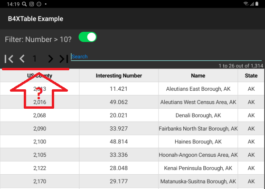Tap the 33.927 number cell
This screenshot has height=189, width=265.
[119, 129]
